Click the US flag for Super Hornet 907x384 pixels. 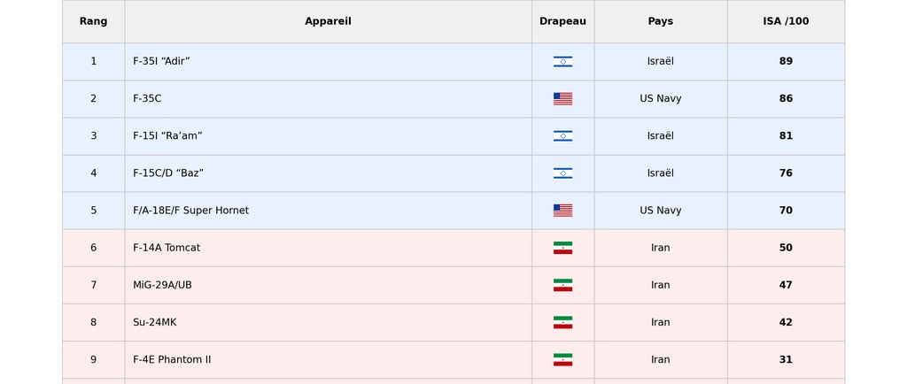[562, 211]
